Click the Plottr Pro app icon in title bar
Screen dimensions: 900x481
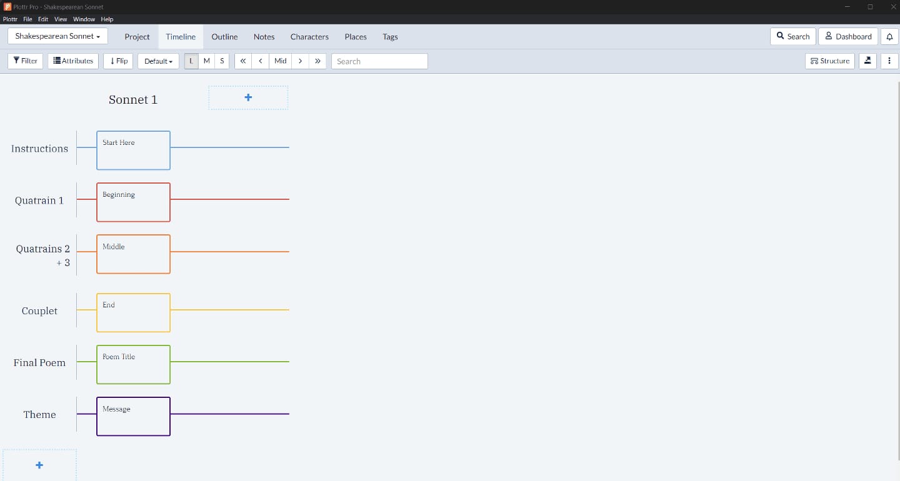pos(7,7)
